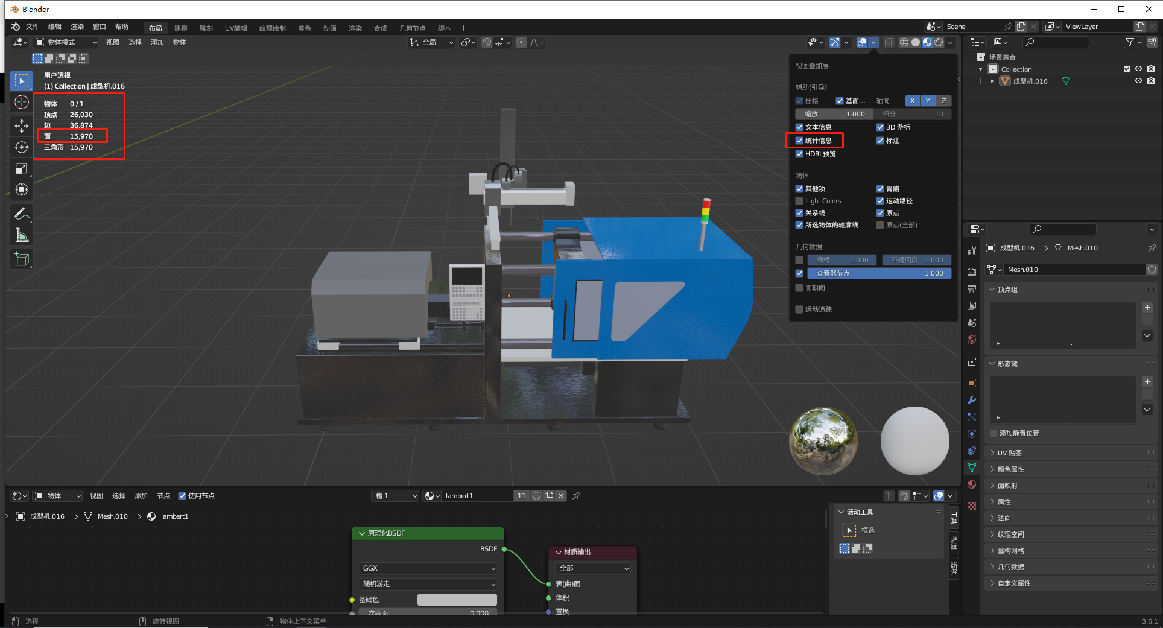Select the Annotate pencil tool
Image resolution: width=1163 pixels, height=628 pixels.
22,214
